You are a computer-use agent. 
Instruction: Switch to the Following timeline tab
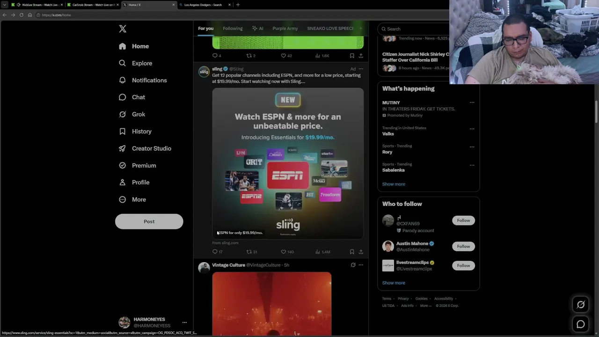233,29
